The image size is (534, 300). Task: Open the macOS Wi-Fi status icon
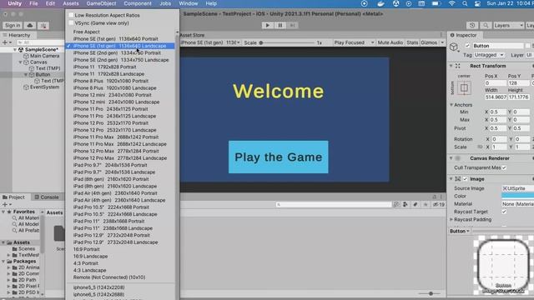pos(451,3)
